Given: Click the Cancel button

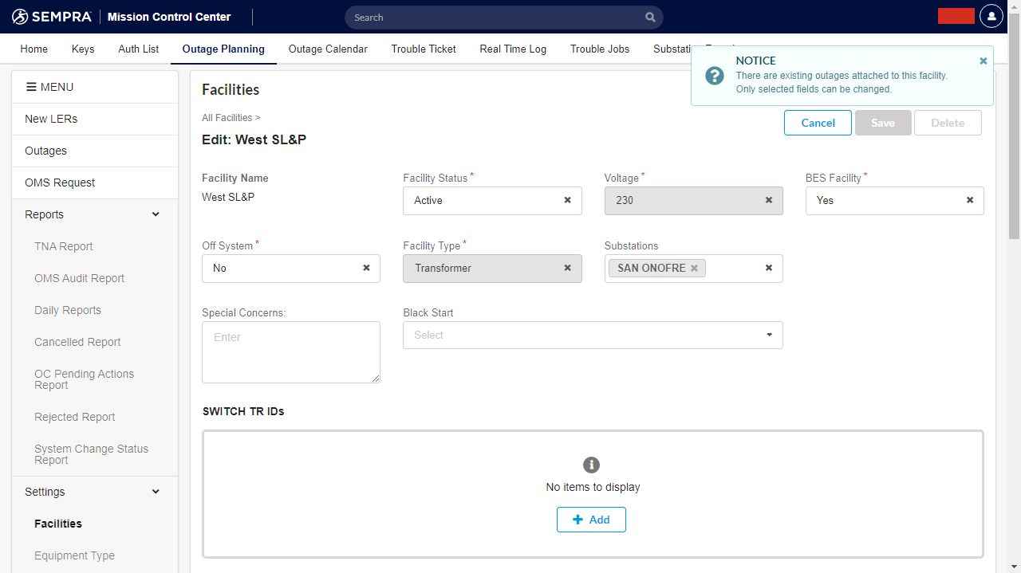Looking at the screenshot, I should coord(818,123).
